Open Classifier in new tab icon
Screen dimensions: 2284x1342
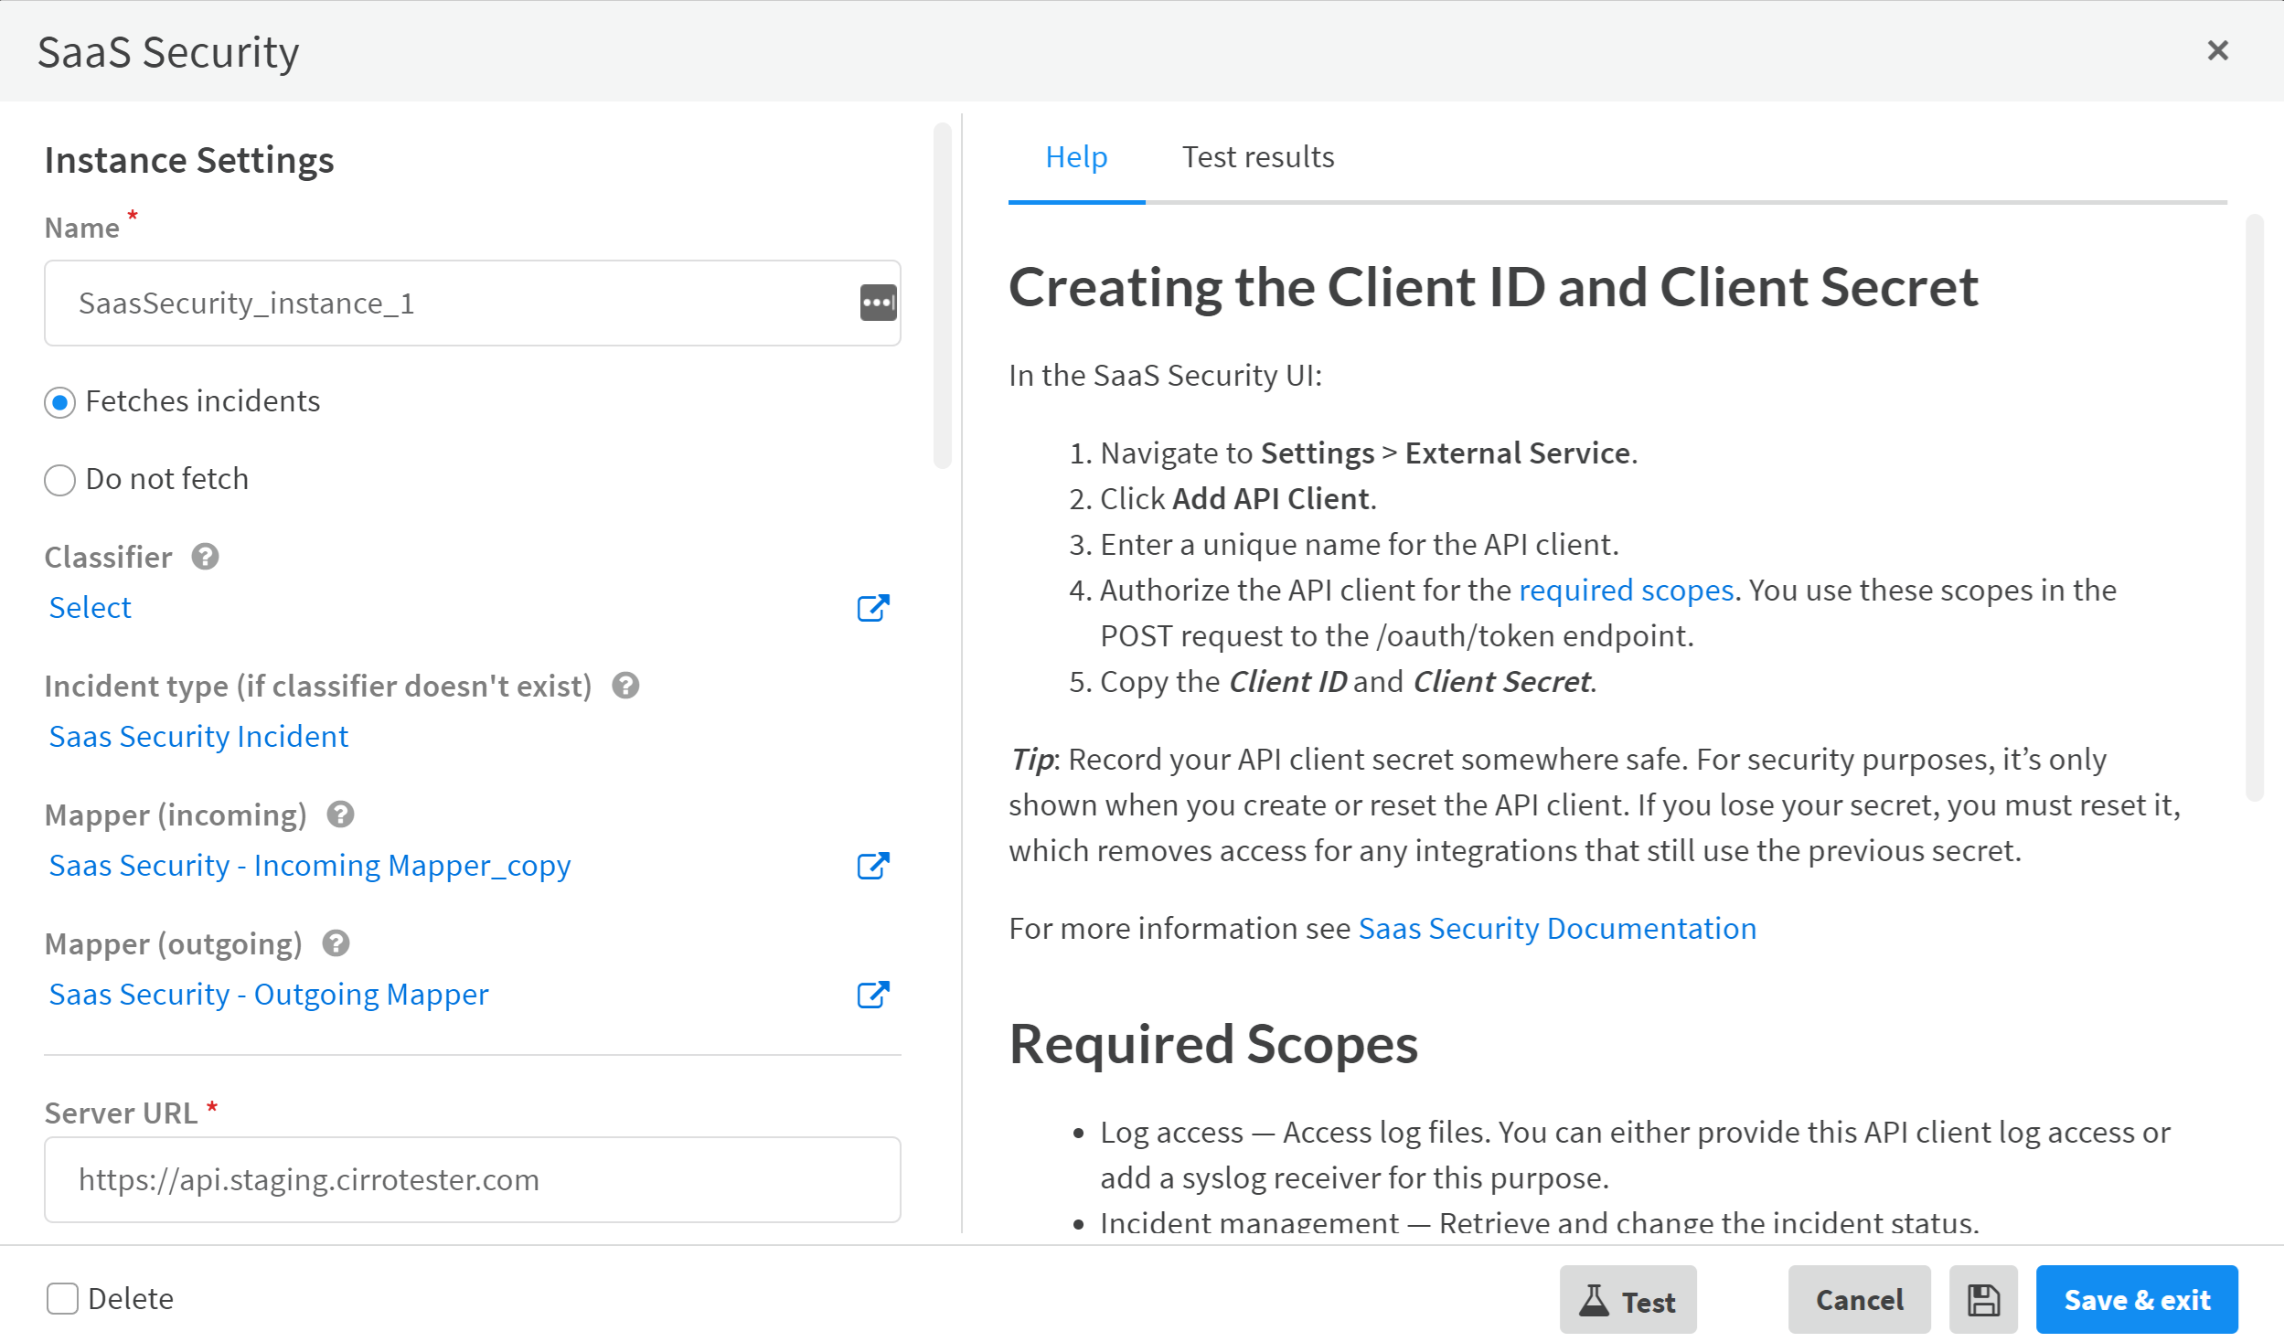(872, 608)
